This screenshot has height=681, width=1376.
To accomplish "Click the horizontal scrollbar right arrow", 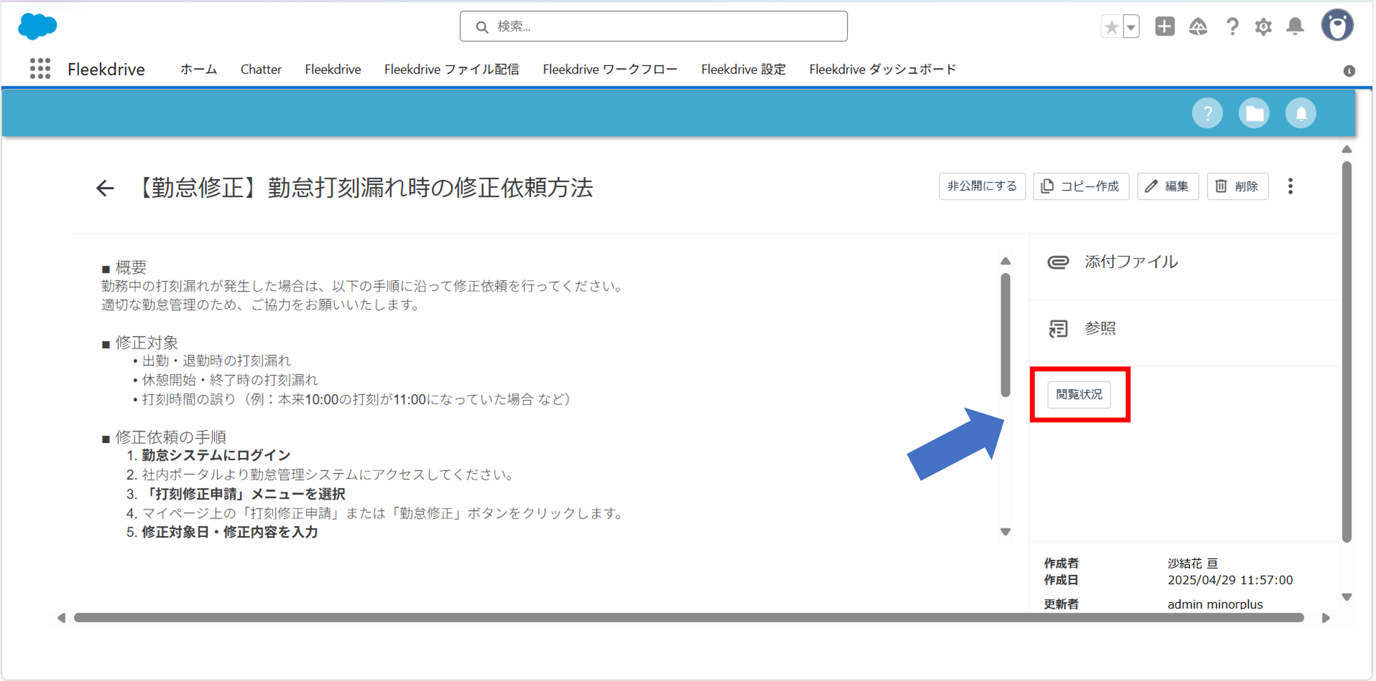I will click(1325, 617).
